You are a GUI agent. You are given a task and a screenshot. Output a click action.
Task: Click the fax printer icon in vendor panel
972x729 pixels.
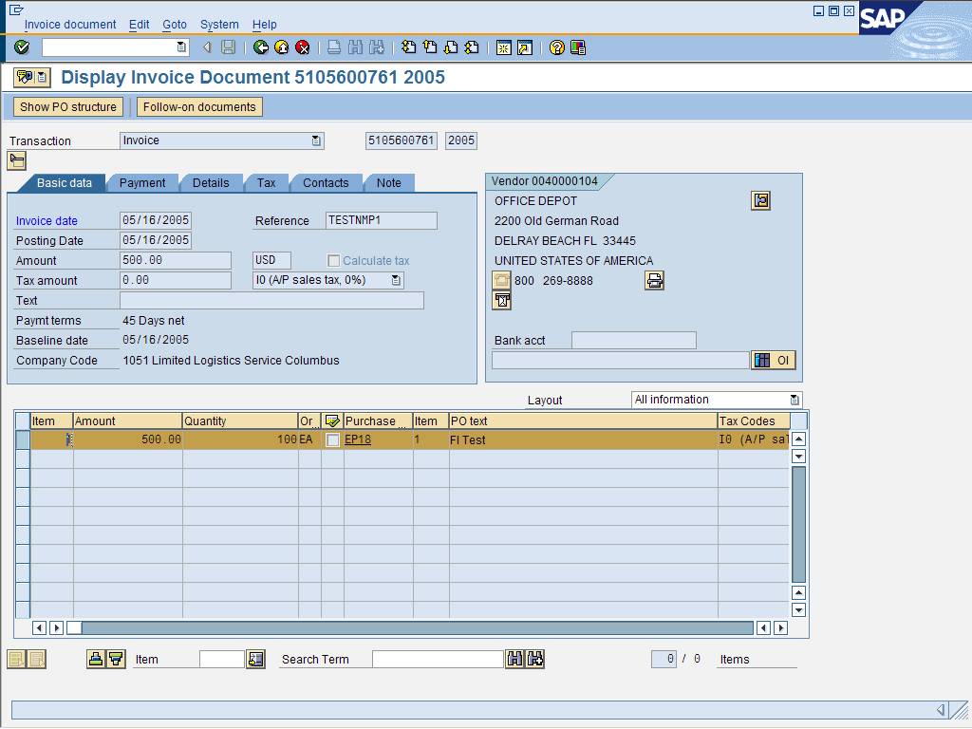click(x=654, y=280)
